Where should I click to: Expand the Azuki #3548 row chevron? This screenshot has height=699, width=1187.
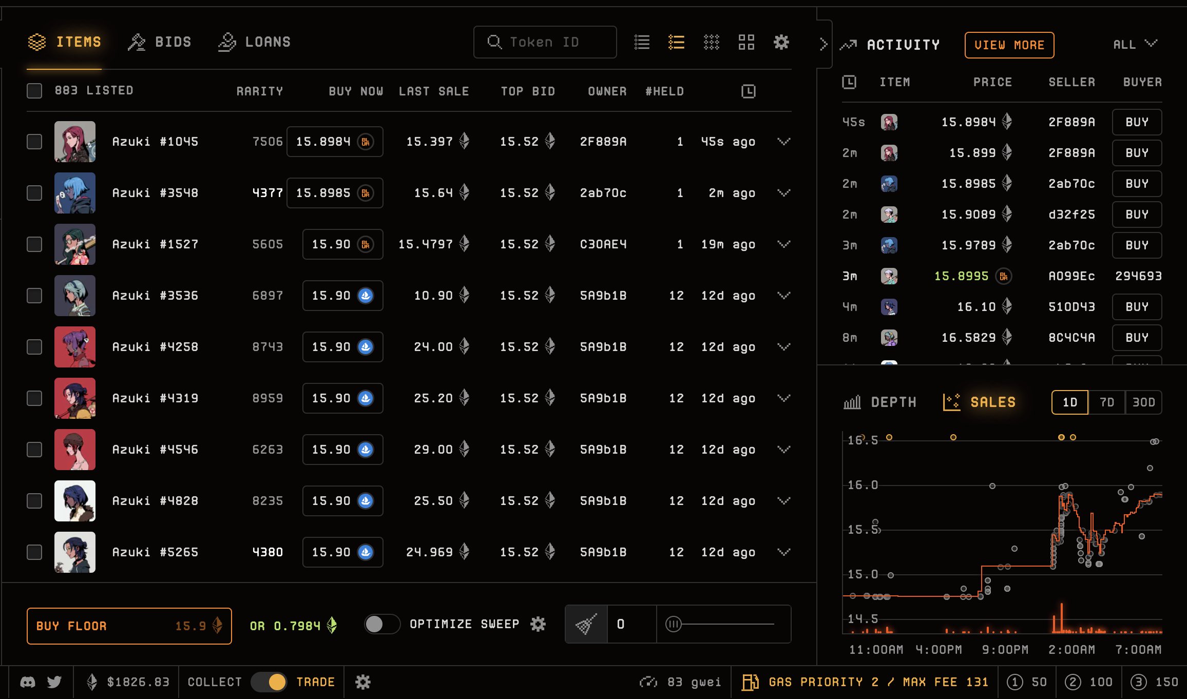click(784, 193)
